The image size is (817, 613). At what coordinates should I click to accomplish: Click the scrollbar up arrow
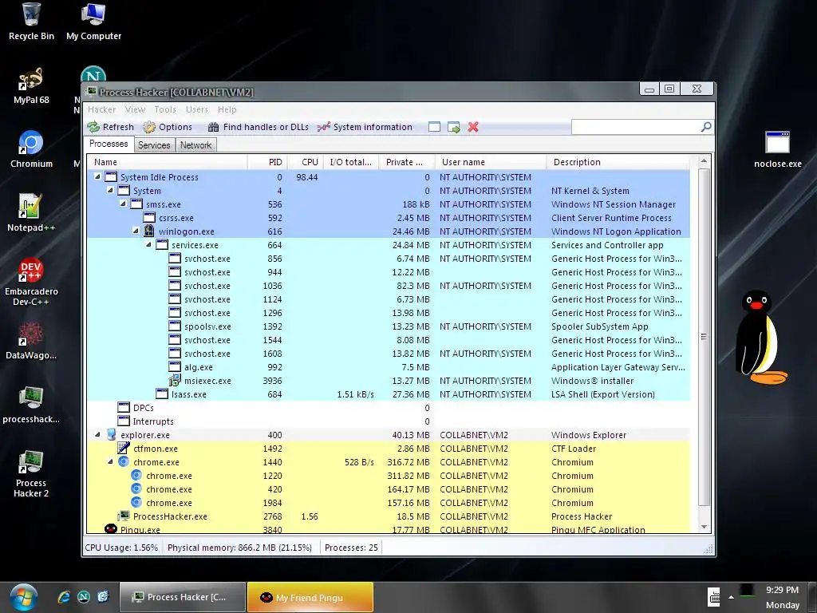[x=704, y=161]
